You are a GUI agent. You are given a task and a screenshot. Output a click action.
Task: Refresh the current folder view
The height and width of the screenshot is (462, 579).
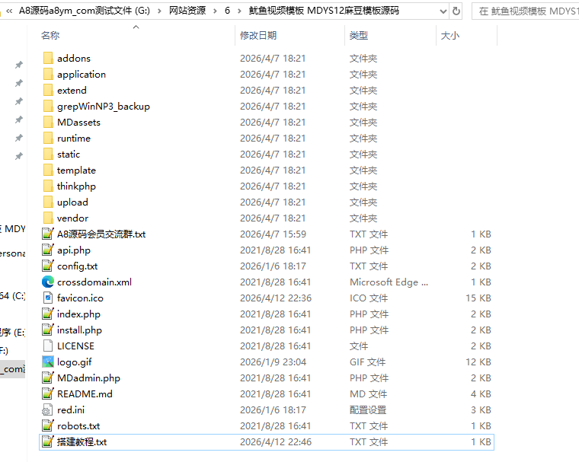456,11
